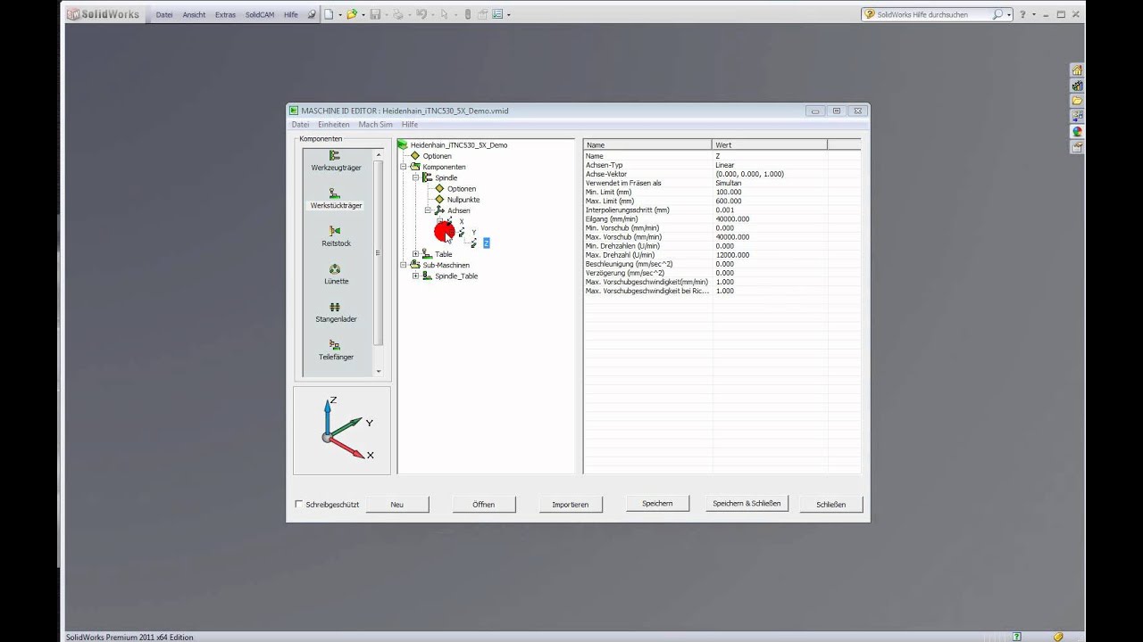
Task: Select the Reitstock component icon
Action: tap(335, 231)
